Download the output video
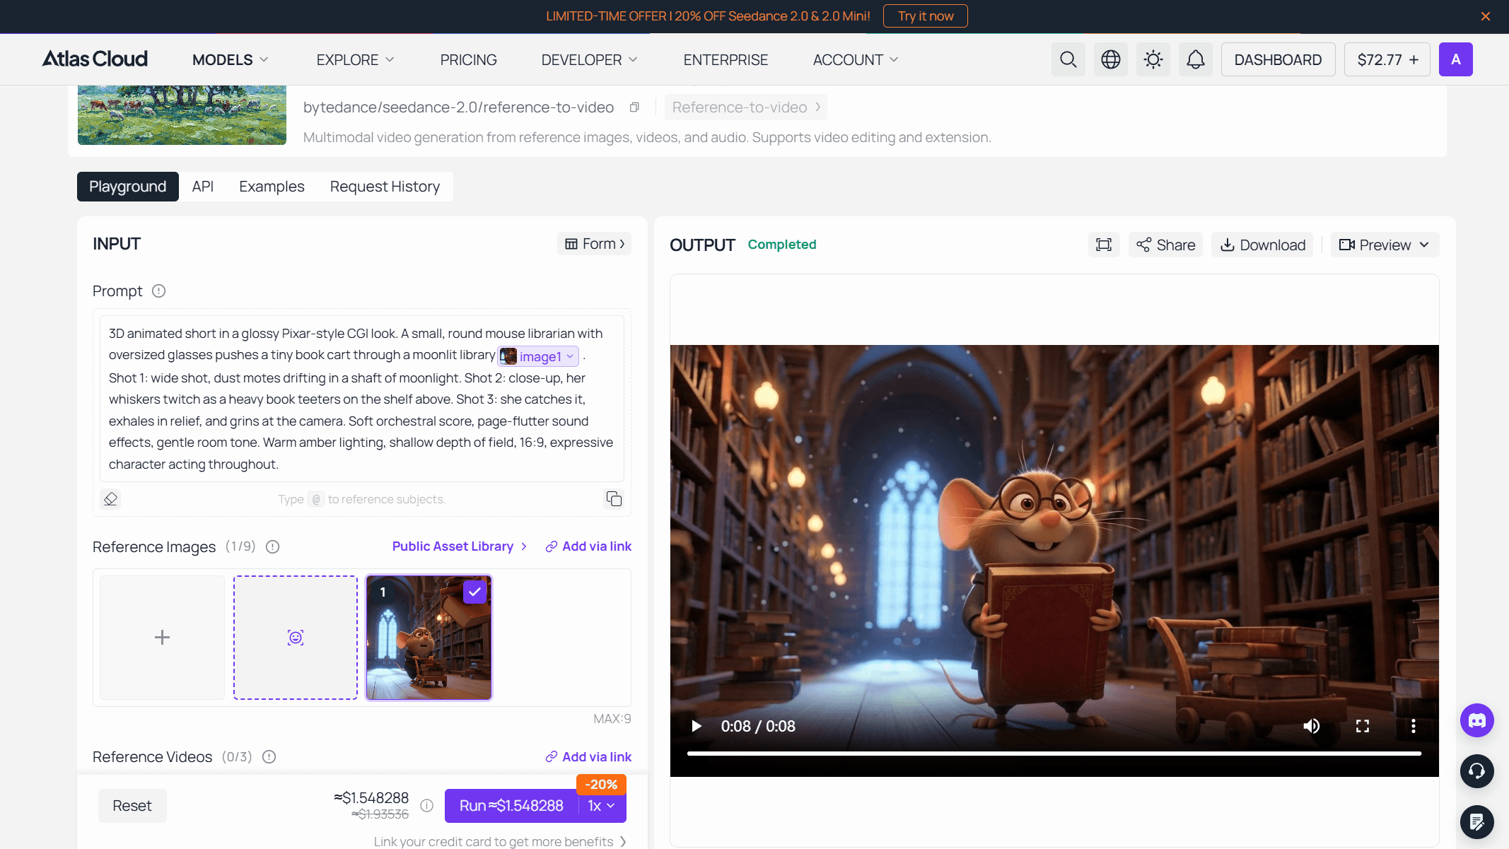The image size is (1509, 849). click(1262, 245)
